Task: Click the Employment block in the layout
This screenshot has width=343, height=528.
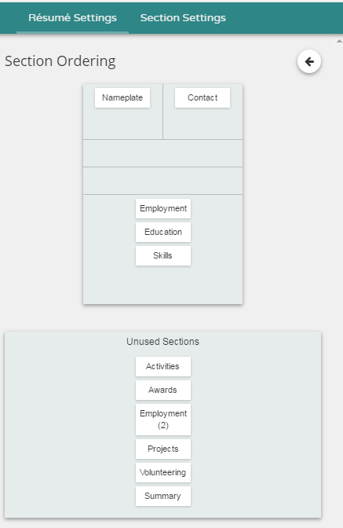Action: pyautogui.click(x=163, y=208)
